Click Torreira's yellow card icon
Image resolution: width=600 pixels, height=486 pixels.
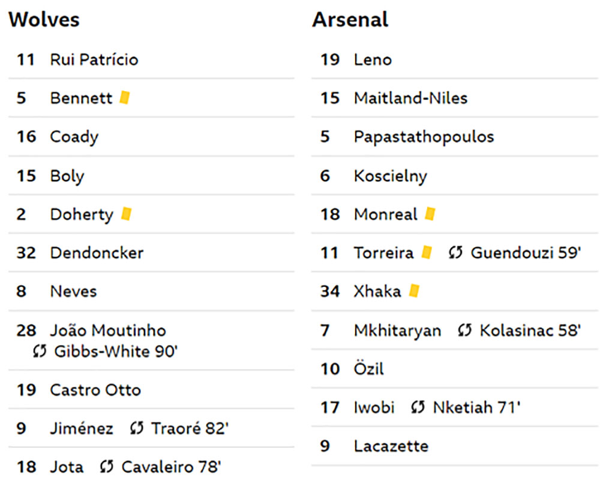(x=427, y=253)
